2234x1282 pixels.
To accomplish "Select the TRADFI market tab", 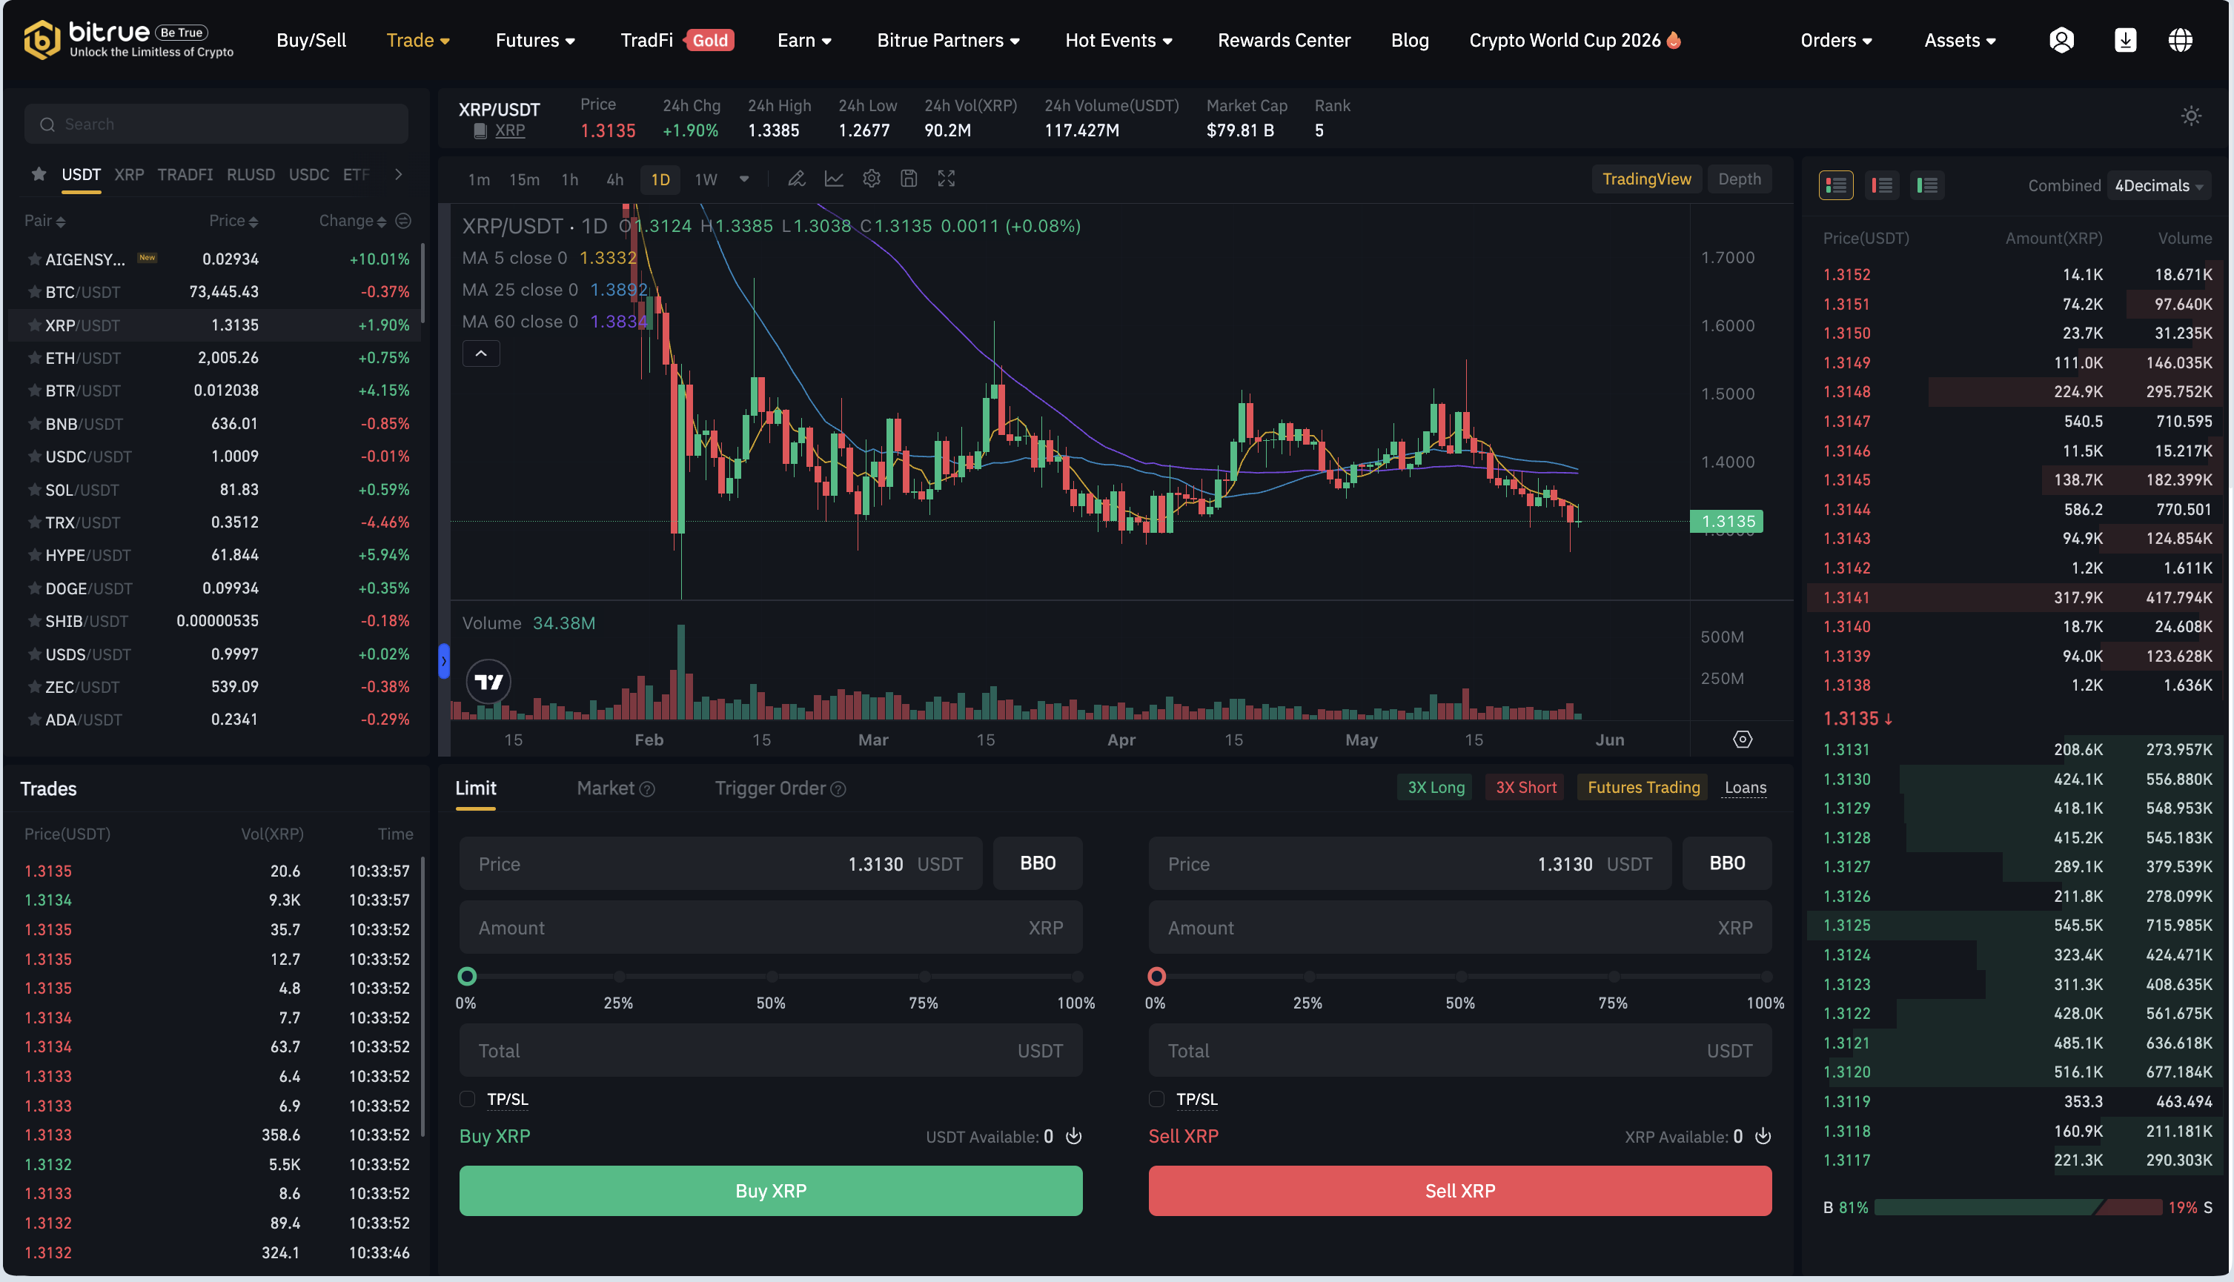I will pos(185,175).
